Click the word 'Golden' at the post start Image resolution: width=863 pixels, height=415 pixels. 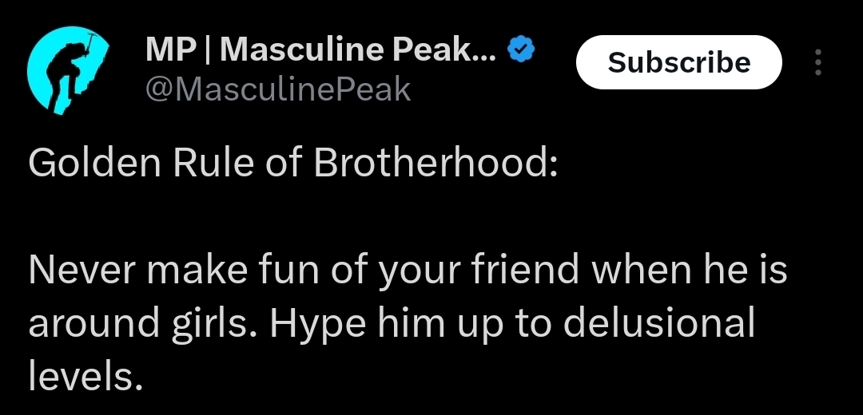click(94, 164)
